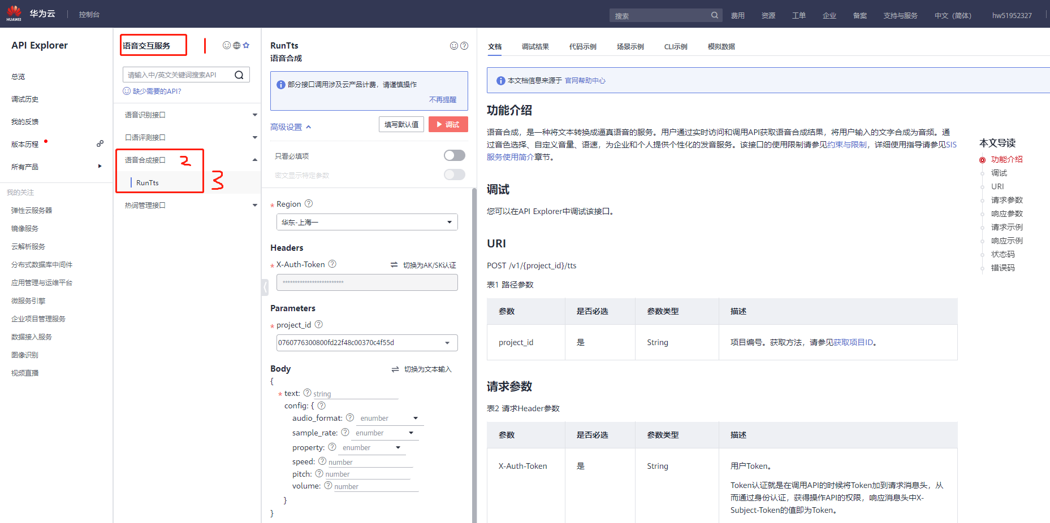This screenshot has width=1050, height=523.
Task: Click the project_id help icon
Action: click(x=319, y=324)
